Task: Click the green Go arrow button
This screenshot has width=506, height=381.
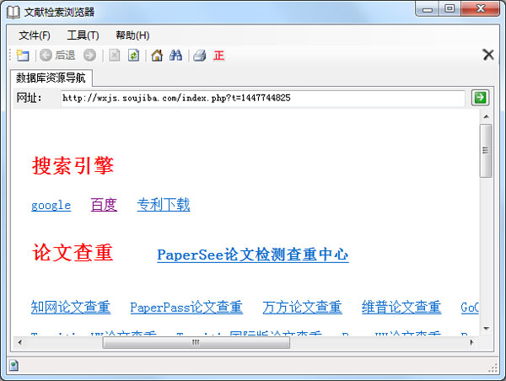Action: pyautogui.click(x=480, y=98)
